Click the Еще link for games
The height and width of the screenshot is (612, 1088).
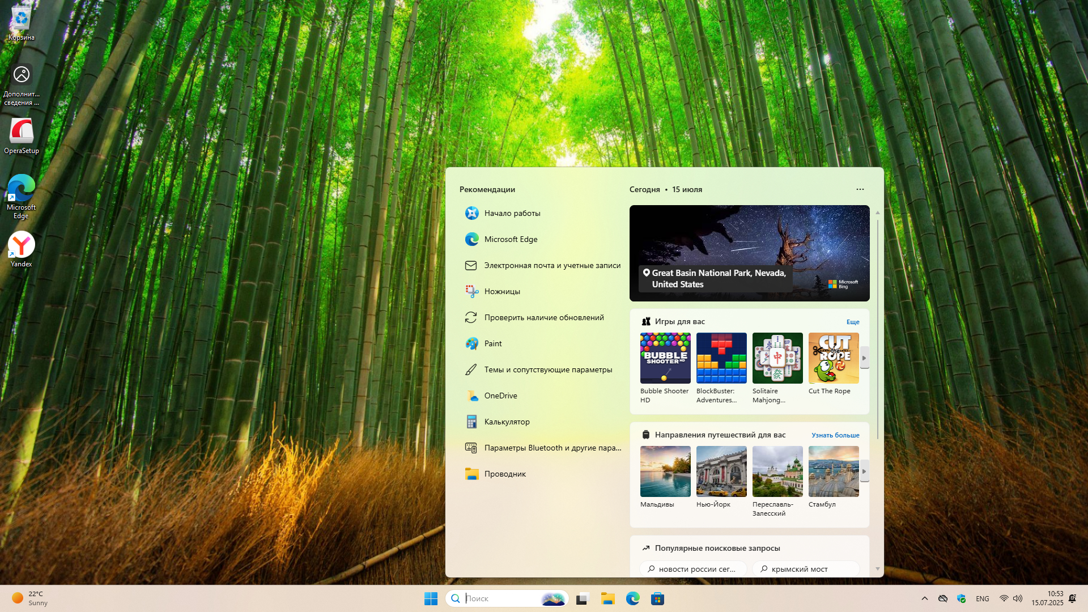[852, 322]
